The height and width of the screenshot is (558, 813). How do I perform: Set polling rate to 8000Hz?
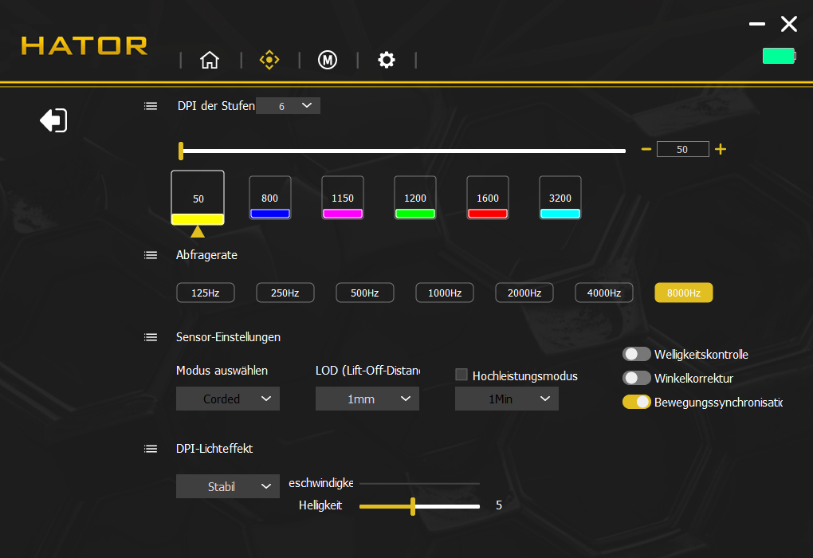pos(683,293)
